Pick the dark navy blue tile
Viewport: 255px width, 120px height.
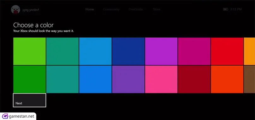[128, 51]
